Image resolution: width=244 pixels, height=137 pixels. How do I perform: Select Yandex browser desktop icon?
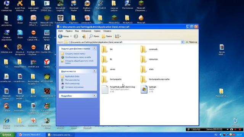[x=47, y=64]
